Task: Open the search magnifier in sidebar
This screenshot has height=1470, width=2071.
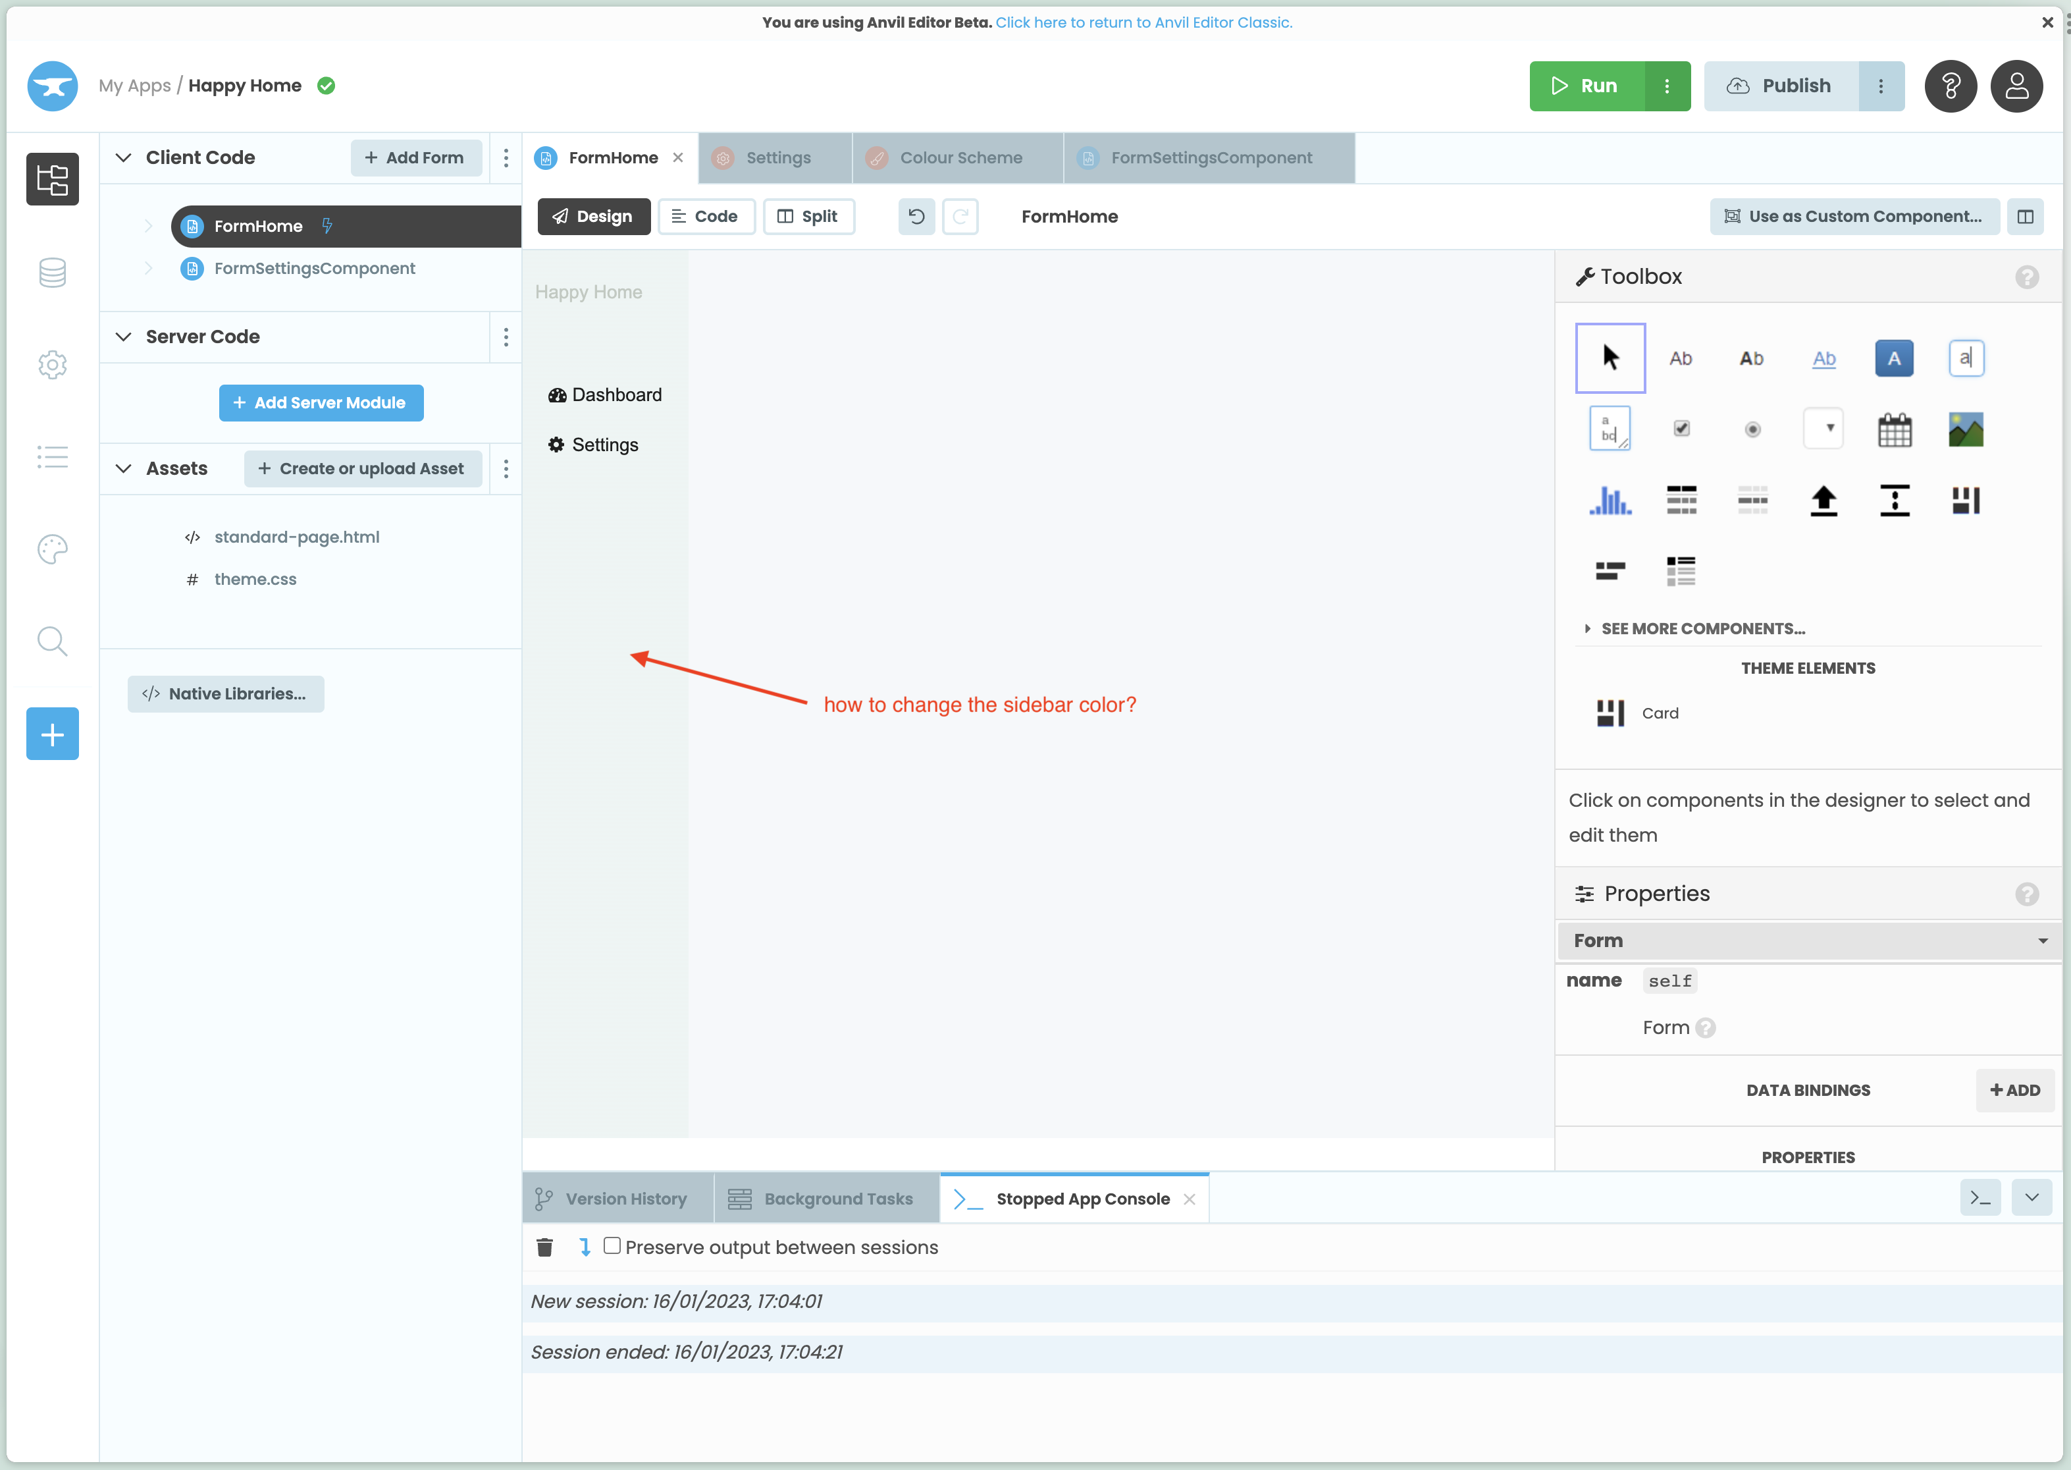Action: pyautogui.click(x=53, y=641)
